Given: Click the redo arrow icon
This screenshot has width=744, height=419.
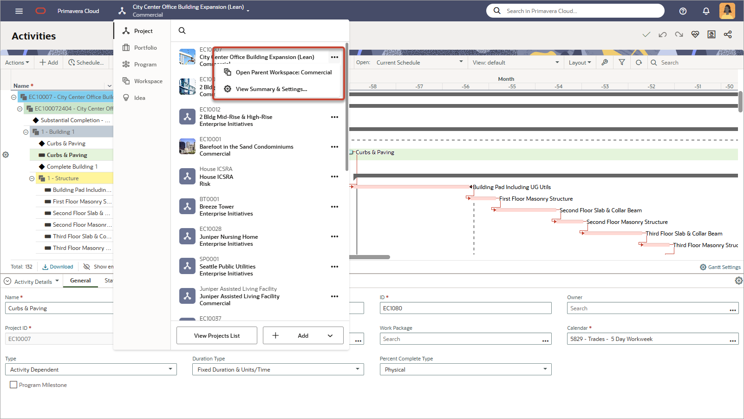Looking at the screenshot, I should pos(679,35).
